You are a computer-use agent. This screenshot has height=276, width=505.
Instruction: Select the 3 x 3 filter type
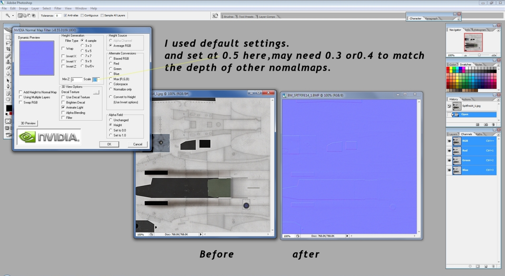point(82,46)
